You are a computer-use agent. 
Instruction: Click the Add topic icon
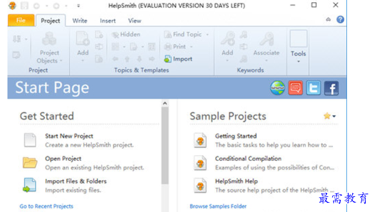82,38
